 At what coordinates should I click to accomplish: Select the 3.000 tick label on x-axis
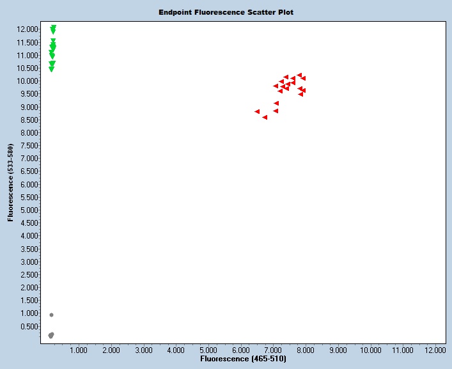143,350
